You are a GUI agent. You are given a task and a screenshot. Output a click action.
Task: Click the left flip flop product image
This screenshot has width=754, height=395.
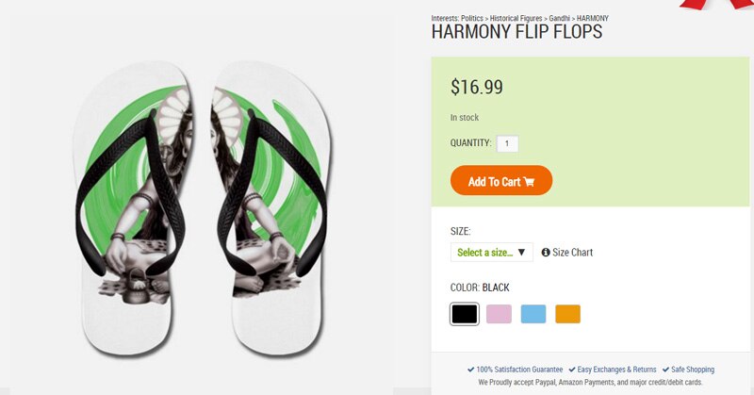133,206
